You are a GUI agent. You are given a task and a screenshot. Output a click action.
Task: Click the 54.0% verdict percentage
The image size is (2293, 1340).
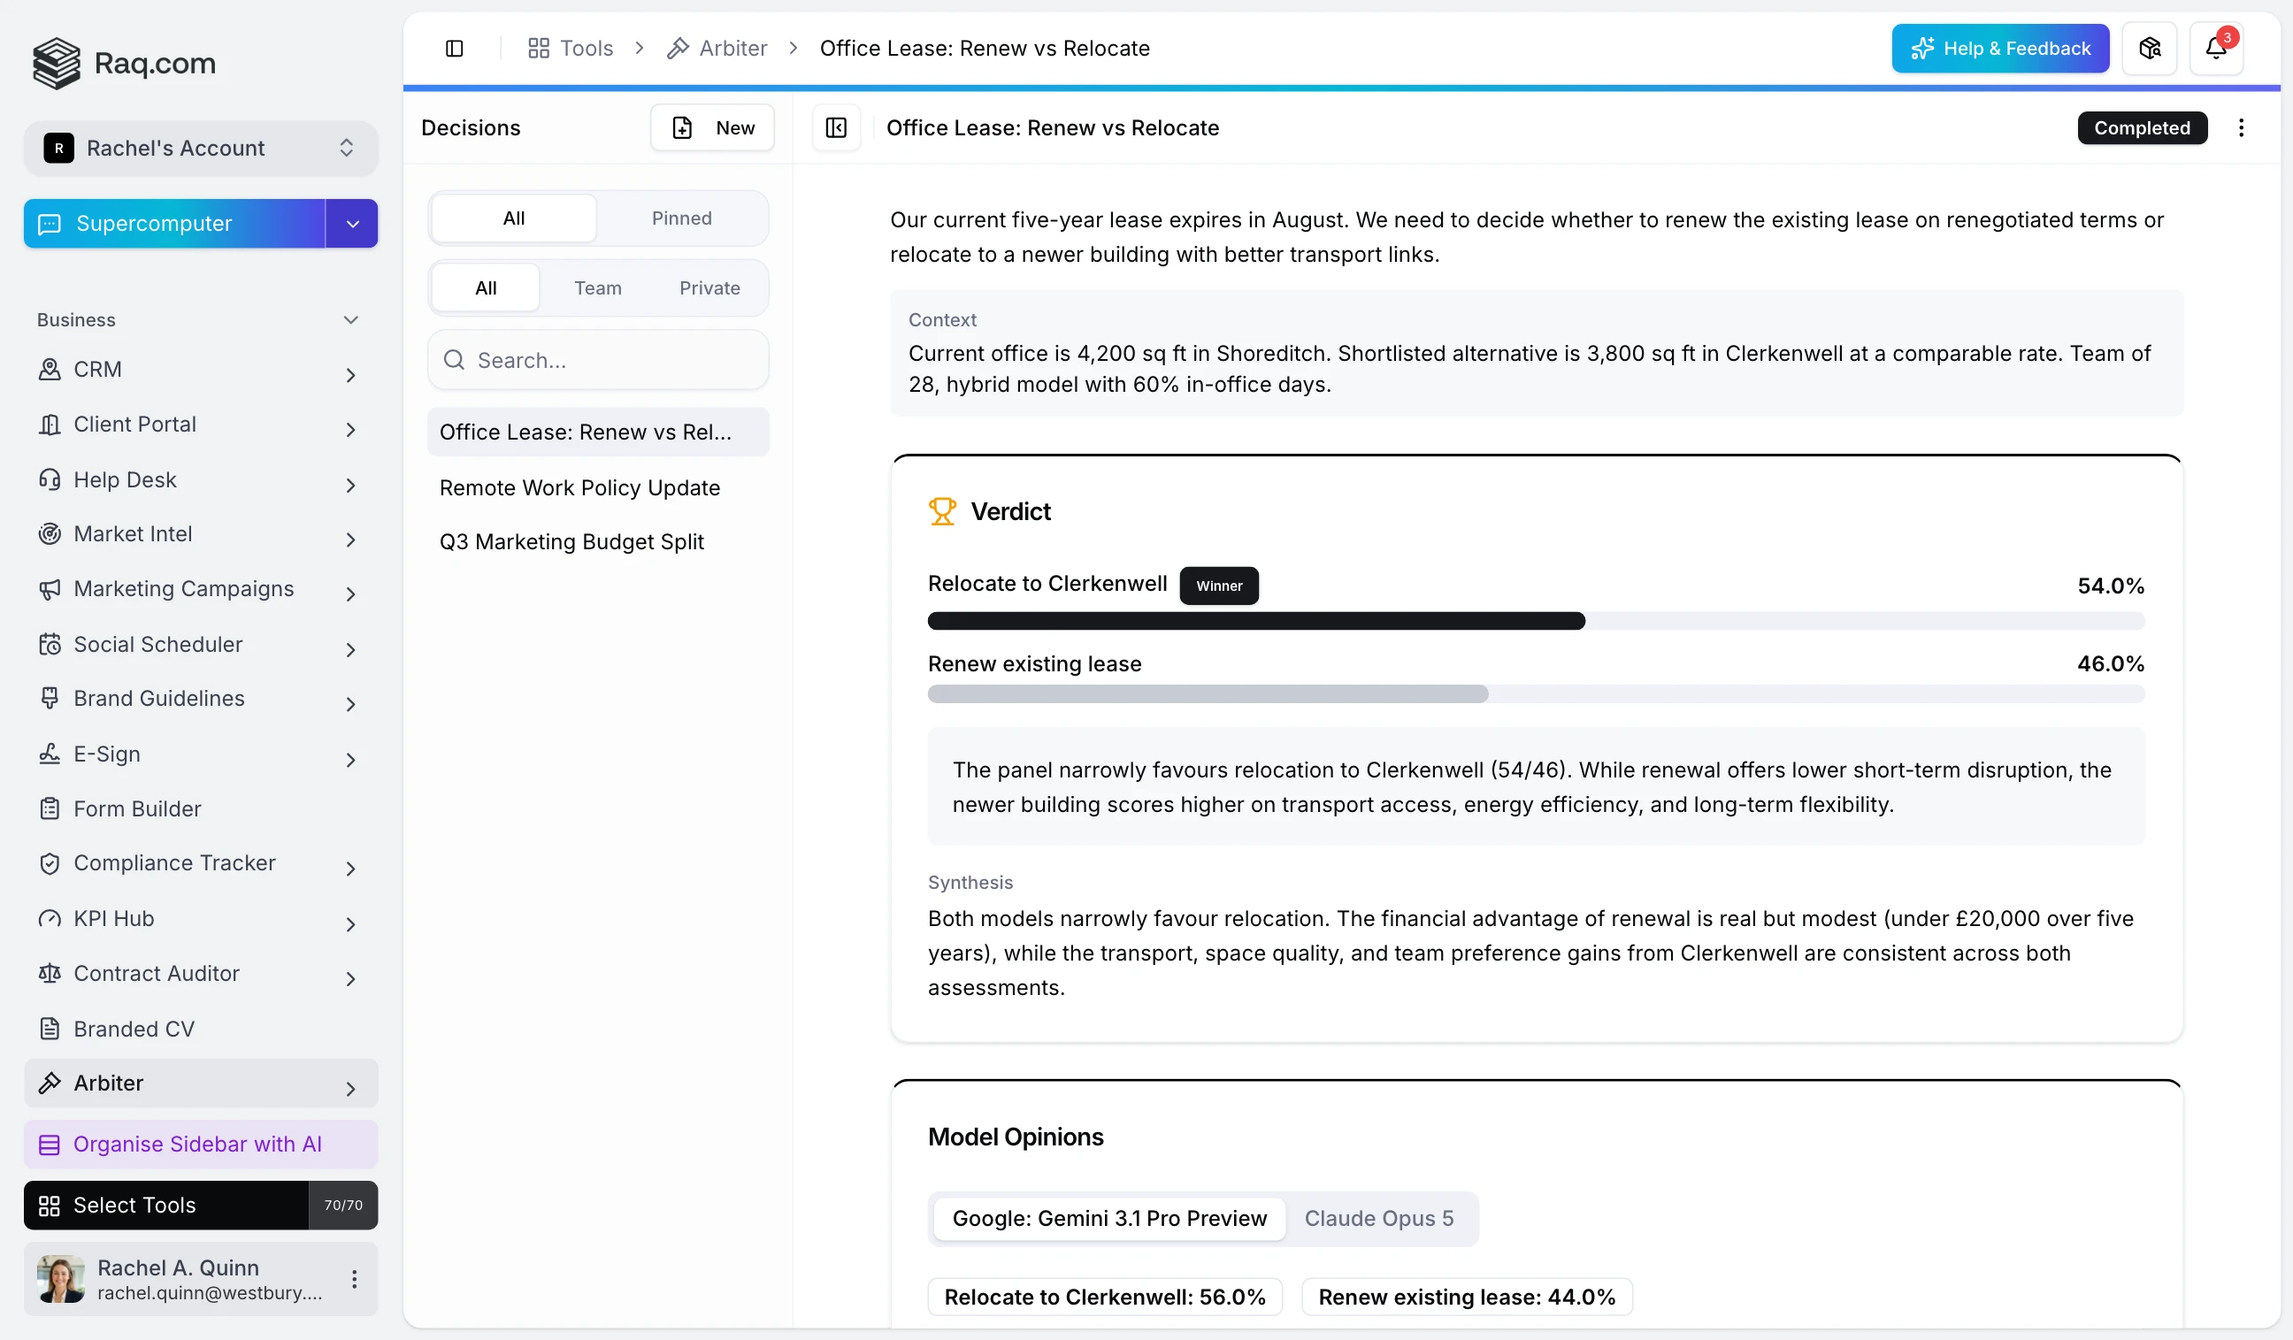pos(2111,586)
